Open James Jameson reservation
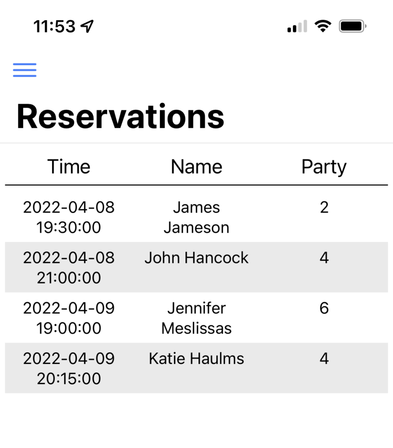The width and height of the screenshot is (393, 448). 196,217
